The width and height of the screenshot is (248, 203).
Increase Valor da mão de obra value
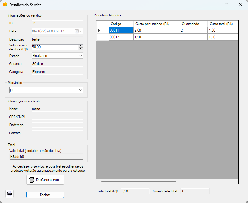[81, 46]
